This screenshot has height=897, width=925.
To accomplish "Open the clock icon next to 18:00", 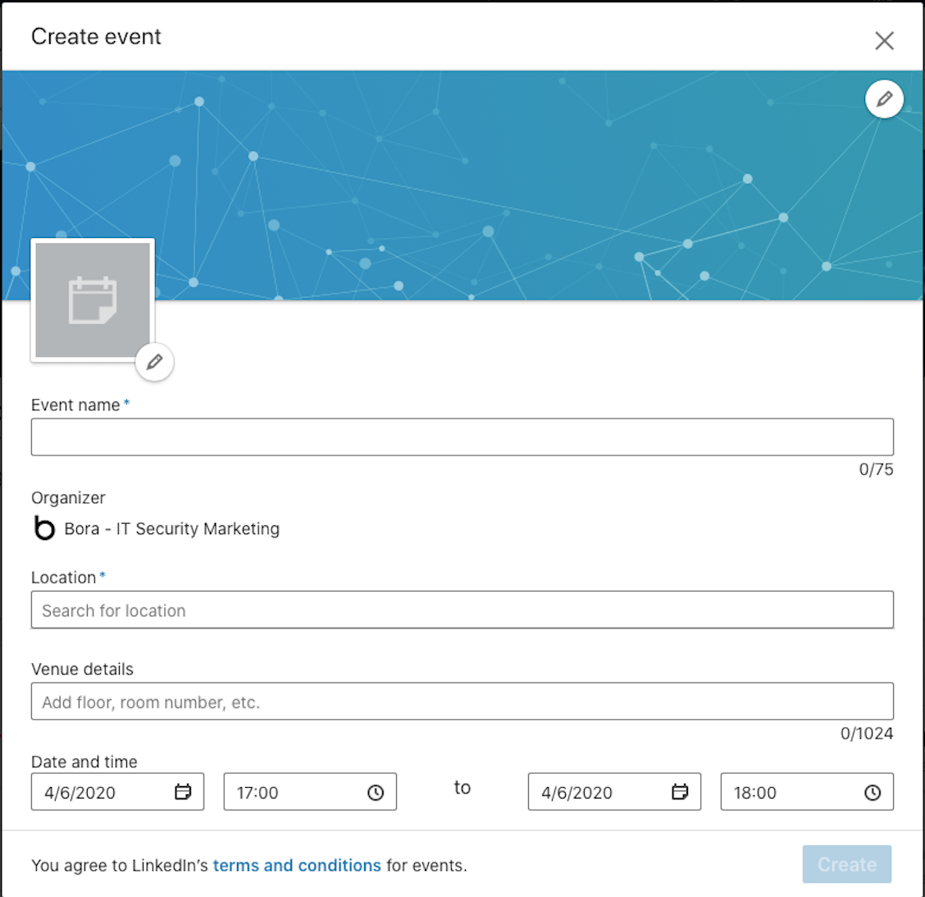I will pos(873,791).
